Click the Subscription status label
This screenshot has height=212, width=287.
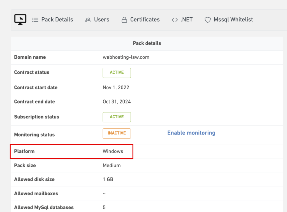[x=37, y=117]
